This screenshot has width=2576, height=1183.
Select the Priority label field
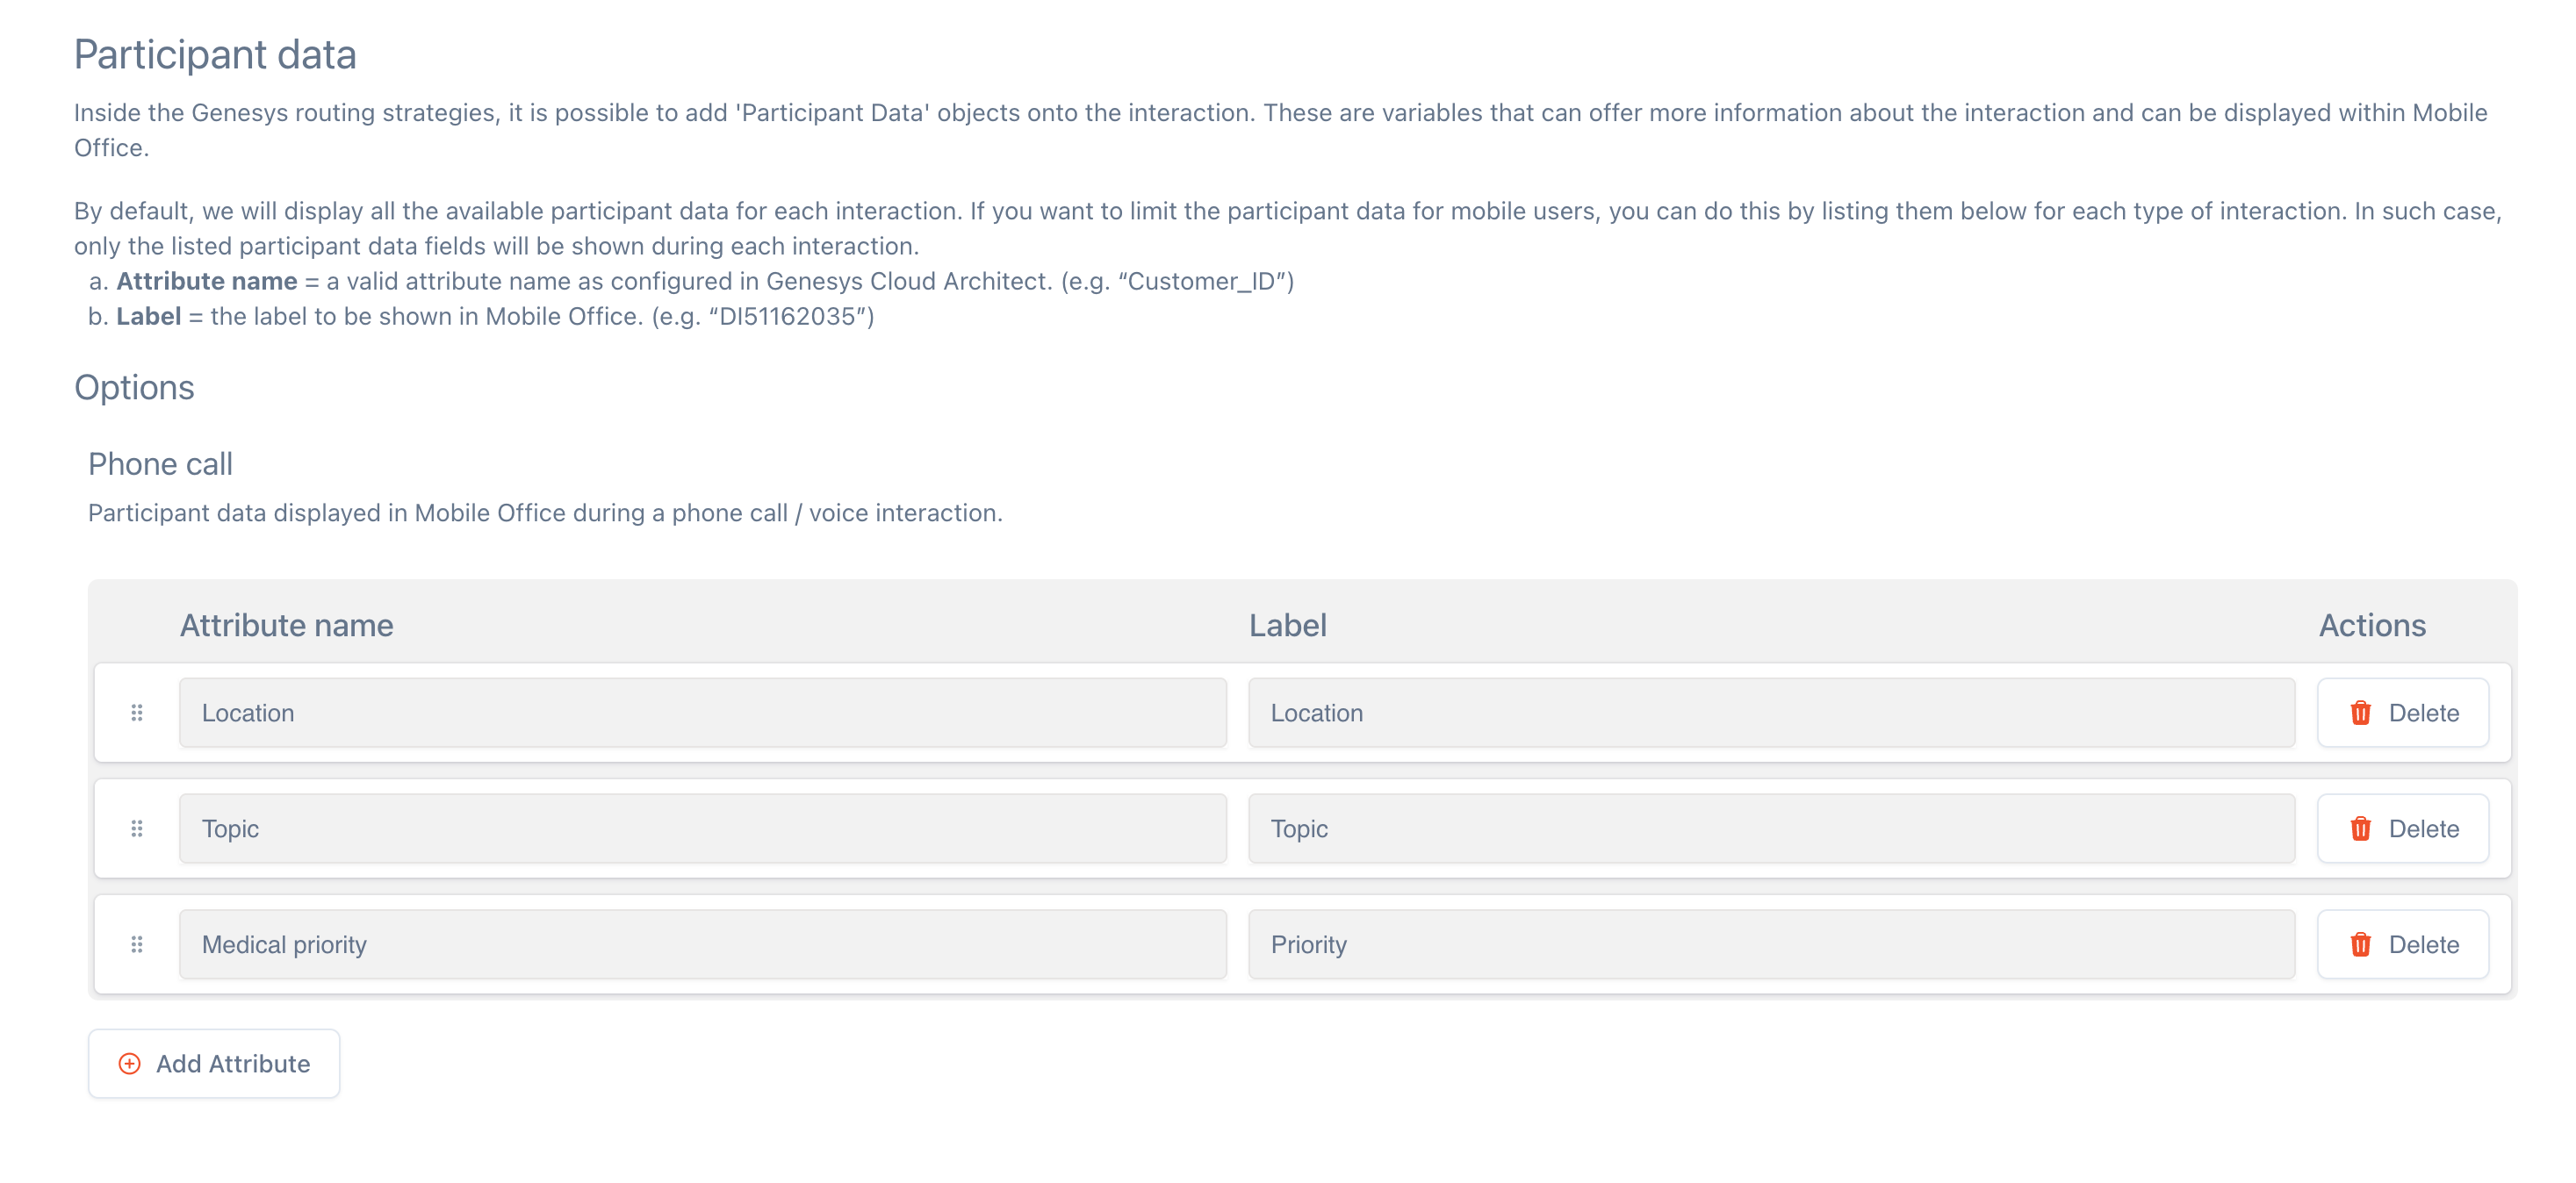click(1771, 944)
